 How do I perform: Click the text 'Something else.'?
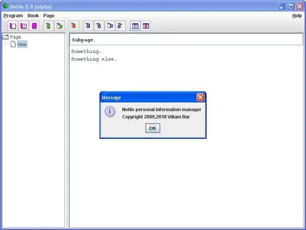click(x=94, y=59)
